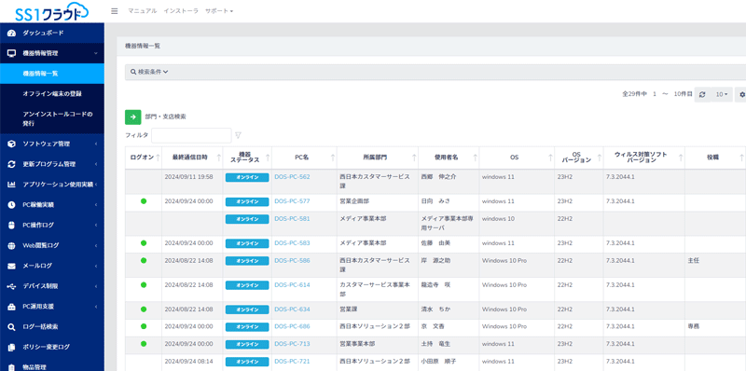Click green logon dot in DOS-PC-583 row
Viewport: 746px width, 371px height.
pyautogui.click(x=144, y=243)
